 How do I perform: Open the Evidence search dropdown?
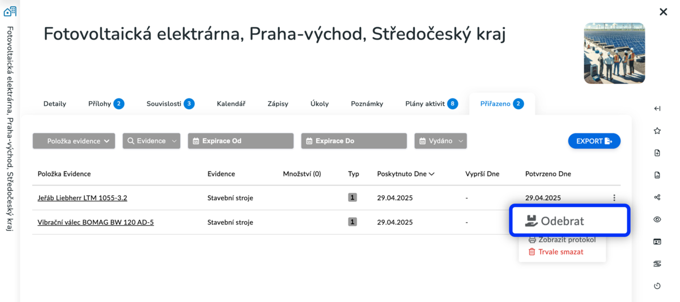pyautogui.click(x=151, y=141)
